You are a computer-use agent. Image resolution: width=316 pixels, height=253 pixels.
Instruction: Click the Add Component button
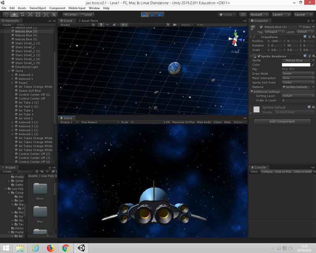282,121
